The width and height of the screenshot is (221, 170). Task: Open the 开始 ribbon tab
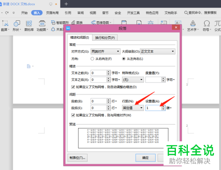(24, 13)
